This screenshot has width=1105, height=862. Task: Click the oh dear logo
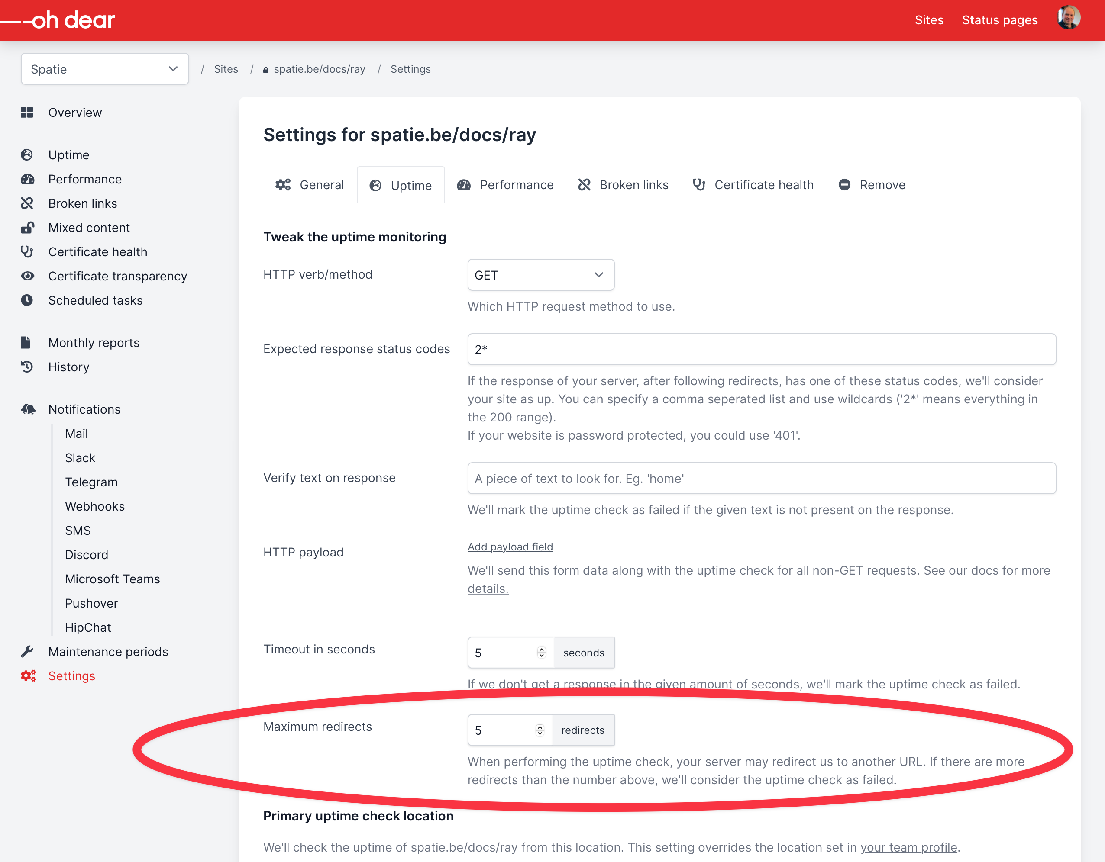58,20
